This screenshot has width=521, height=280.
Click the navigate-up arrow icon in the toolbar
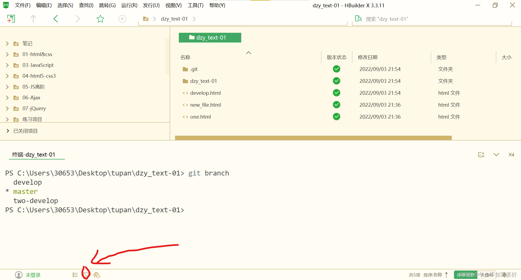point(33,19)
